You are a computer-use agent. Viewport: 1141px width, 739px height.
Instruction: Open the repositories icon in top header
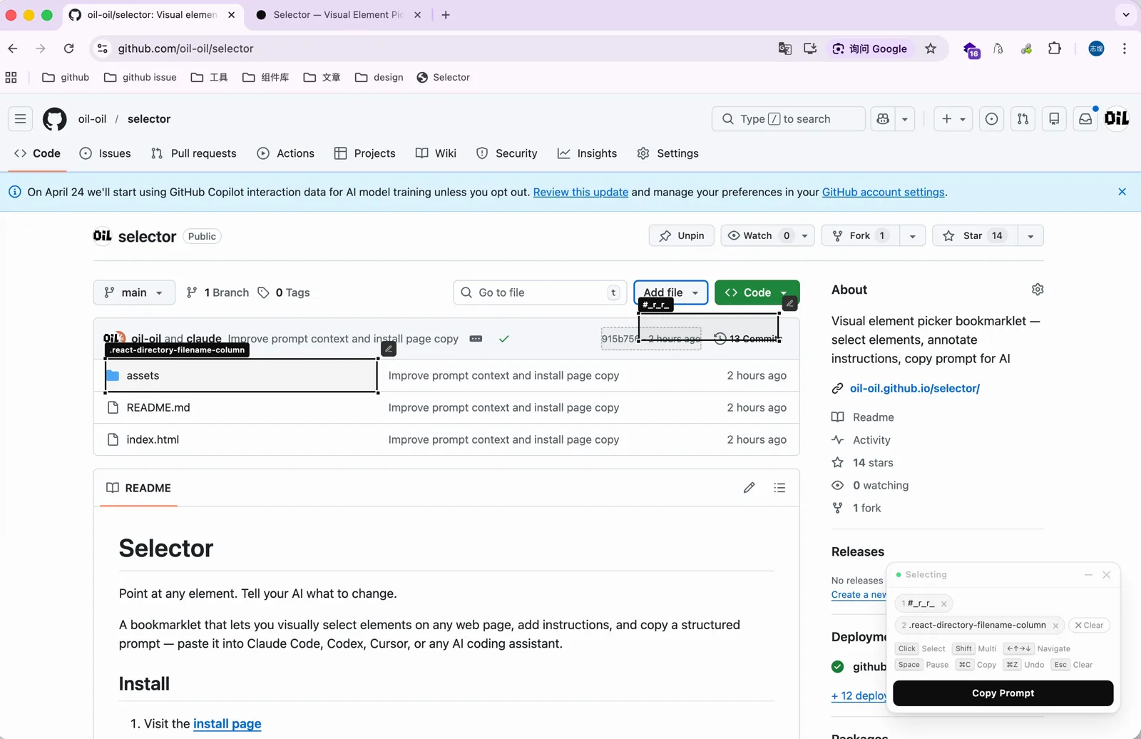(x=1054, y=119)
